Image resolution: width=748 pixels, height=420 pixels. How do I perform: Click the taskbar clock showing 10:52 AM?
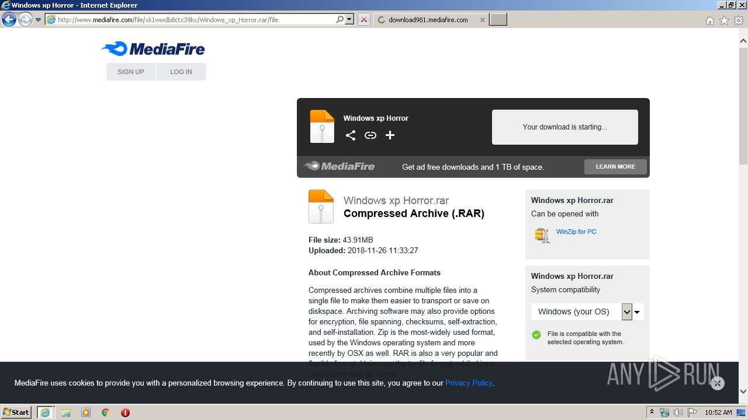click(x=719, y=412)
